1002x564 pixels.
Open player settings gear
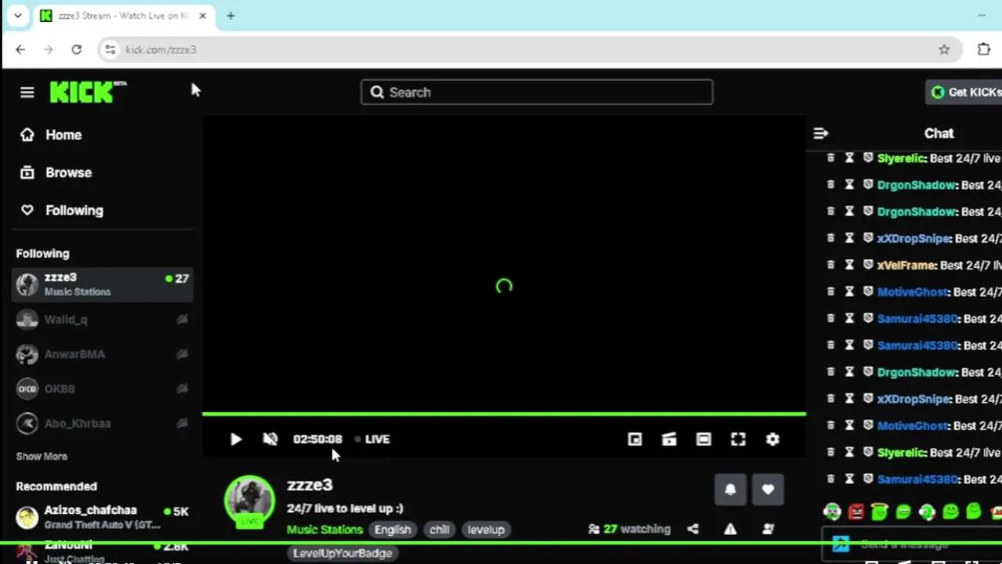click(x=772, y=439)
